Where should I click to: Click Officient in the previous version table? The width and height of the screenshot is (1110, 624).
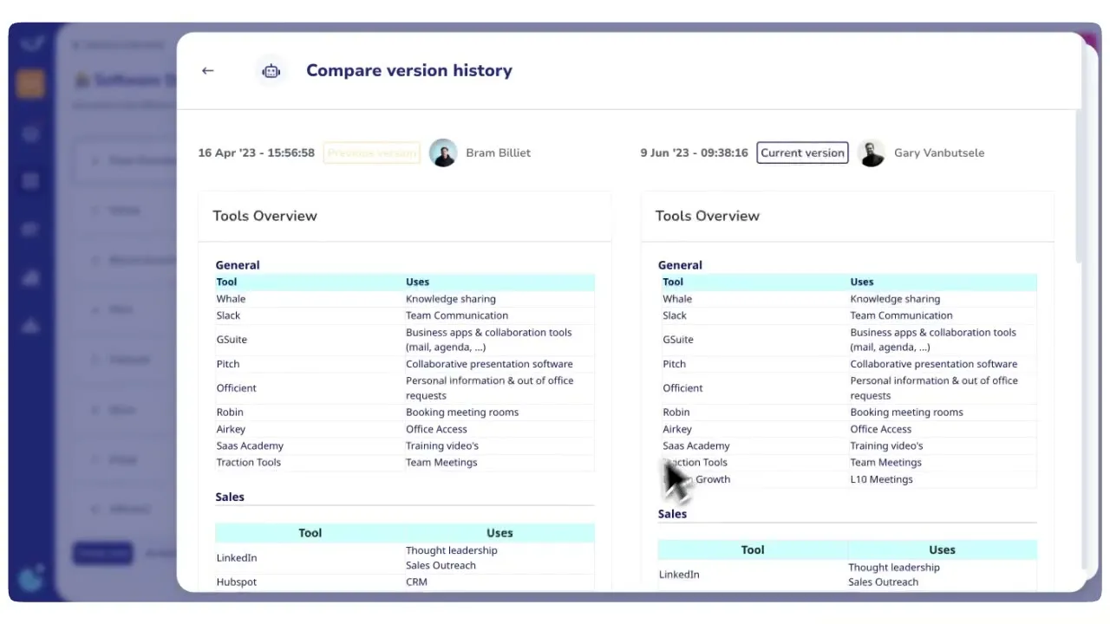236,388
